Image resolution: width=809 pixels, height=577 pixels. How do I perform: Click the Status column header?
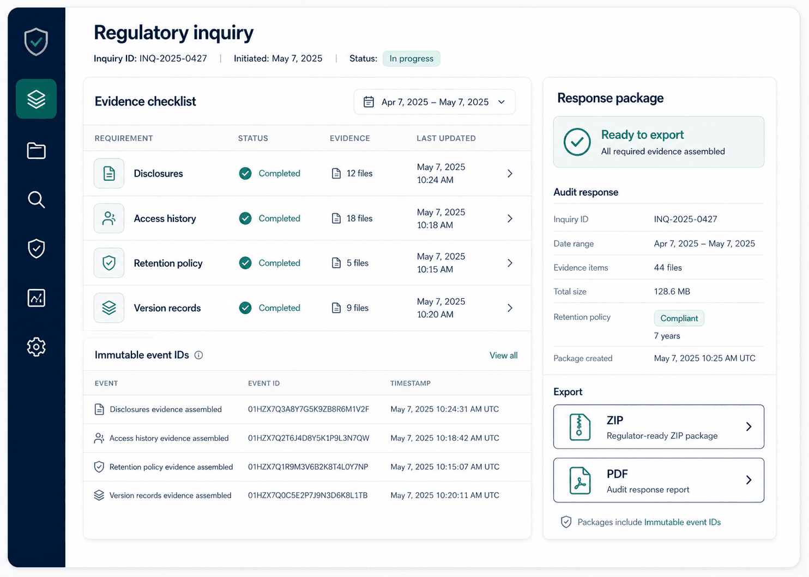tap(253, 138)
